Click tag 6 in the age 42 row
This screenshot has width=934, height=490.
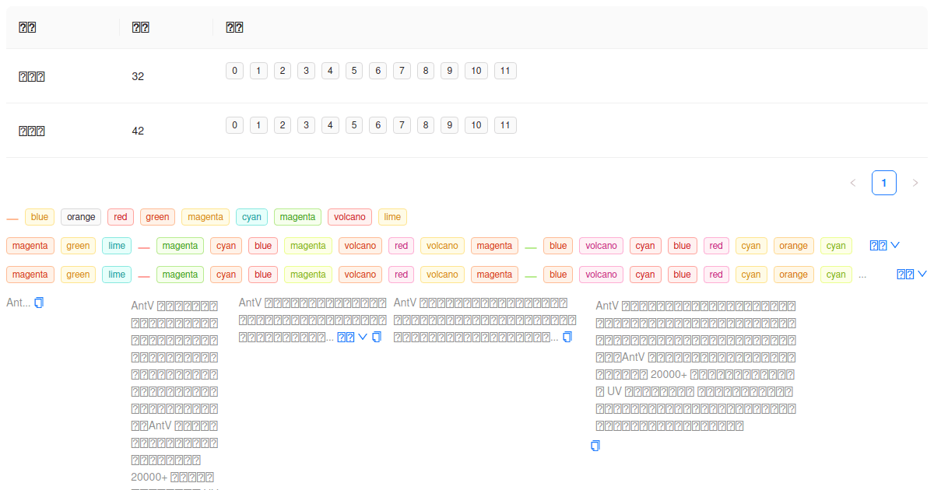pyautogui.click(x=378, y=125)
